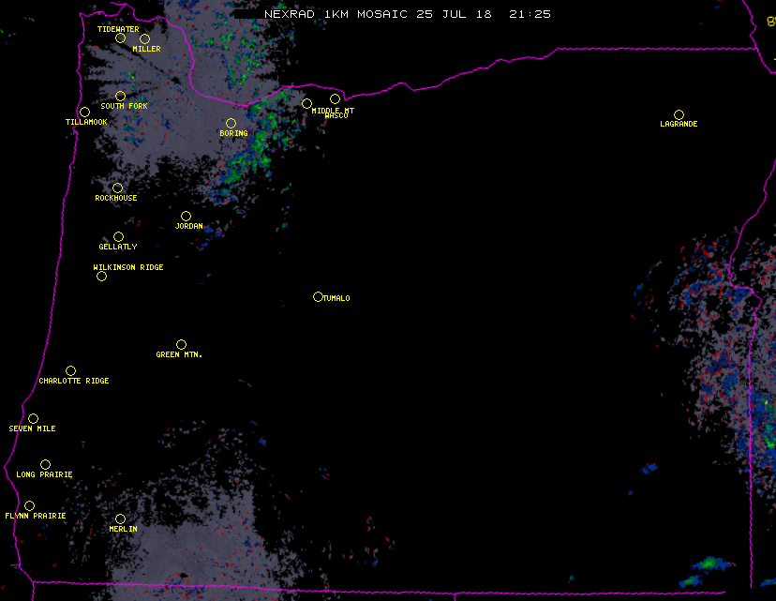Click the Tidewater station circle marker
Screen dimensions: 776x601
[120, 38]
